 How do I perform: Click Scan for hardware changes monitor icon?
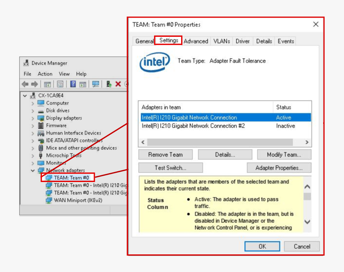coord(96,84)
